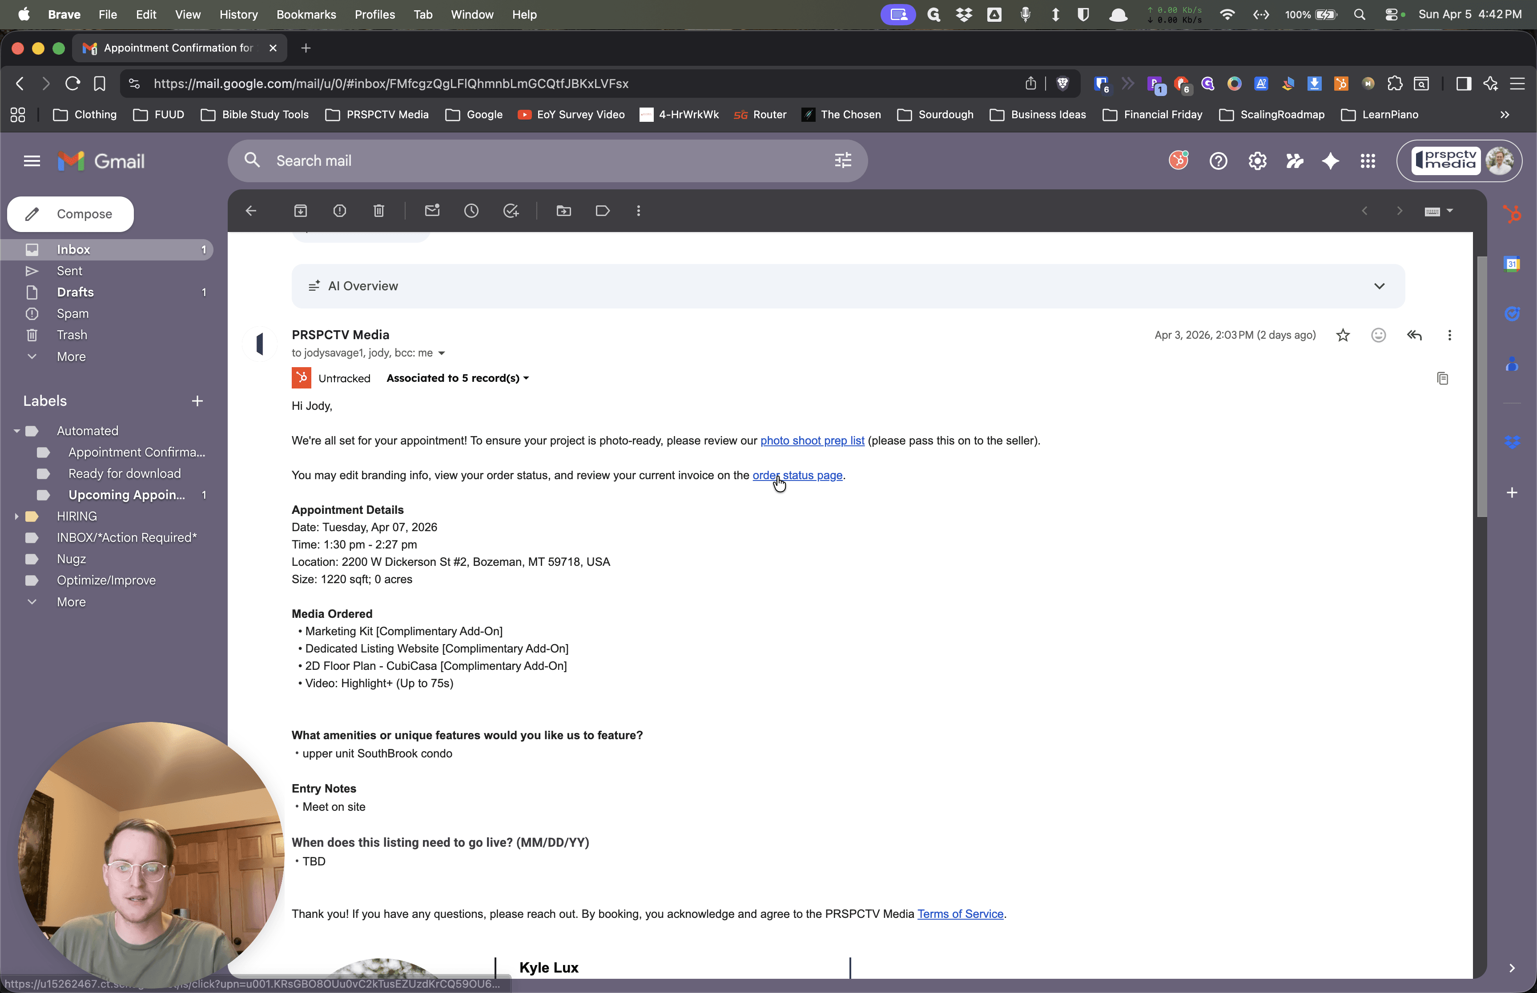Screen dimensions: 1537x993
Task: Open the Labels tag icon in the toolbar
Action: (x=603, y=211)
